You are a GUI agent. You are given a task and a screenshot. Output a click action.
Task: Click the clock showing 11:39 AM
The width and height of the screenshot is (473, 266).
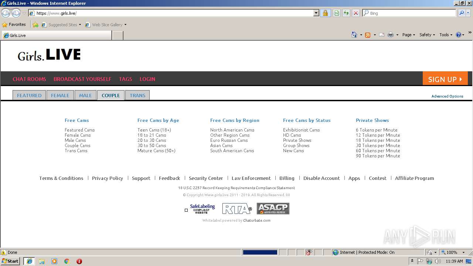click(x=454, y=261)
